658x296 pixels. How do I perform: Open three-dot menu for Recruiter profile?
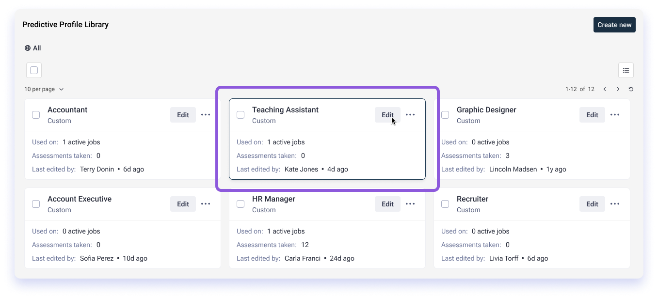click(x=615, y=204)
